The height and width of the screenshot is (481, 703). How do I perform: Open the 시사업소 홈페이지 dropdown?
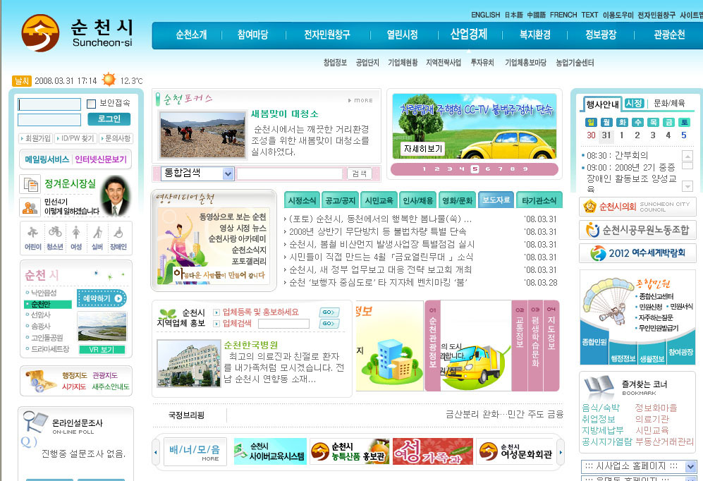690,467
